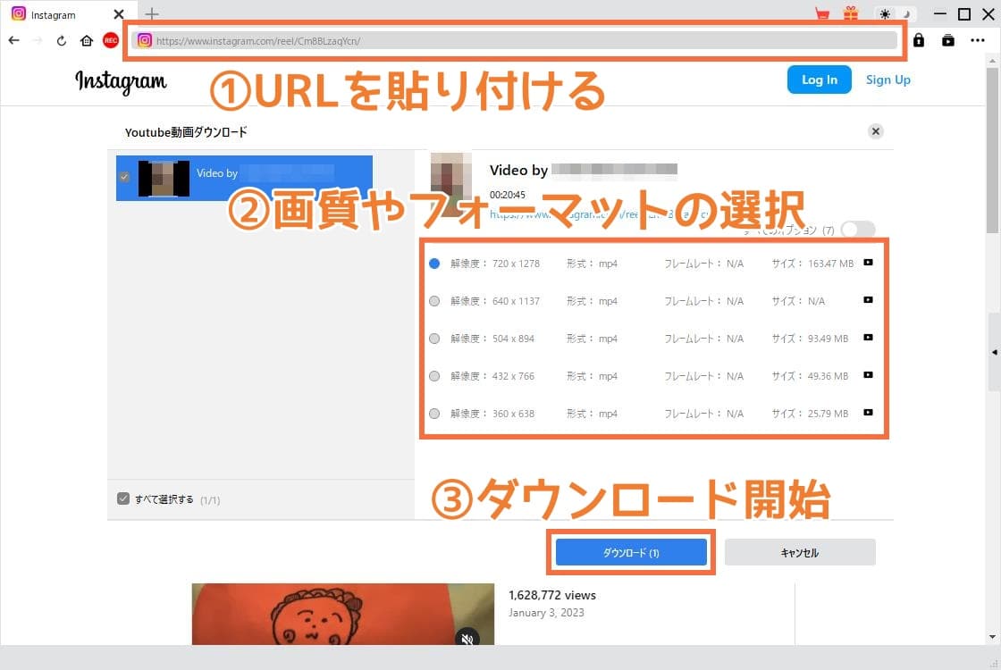Viewport: 1001px width, 670px height.
Task: Click the reel video preview
Action: pos(343,614)
